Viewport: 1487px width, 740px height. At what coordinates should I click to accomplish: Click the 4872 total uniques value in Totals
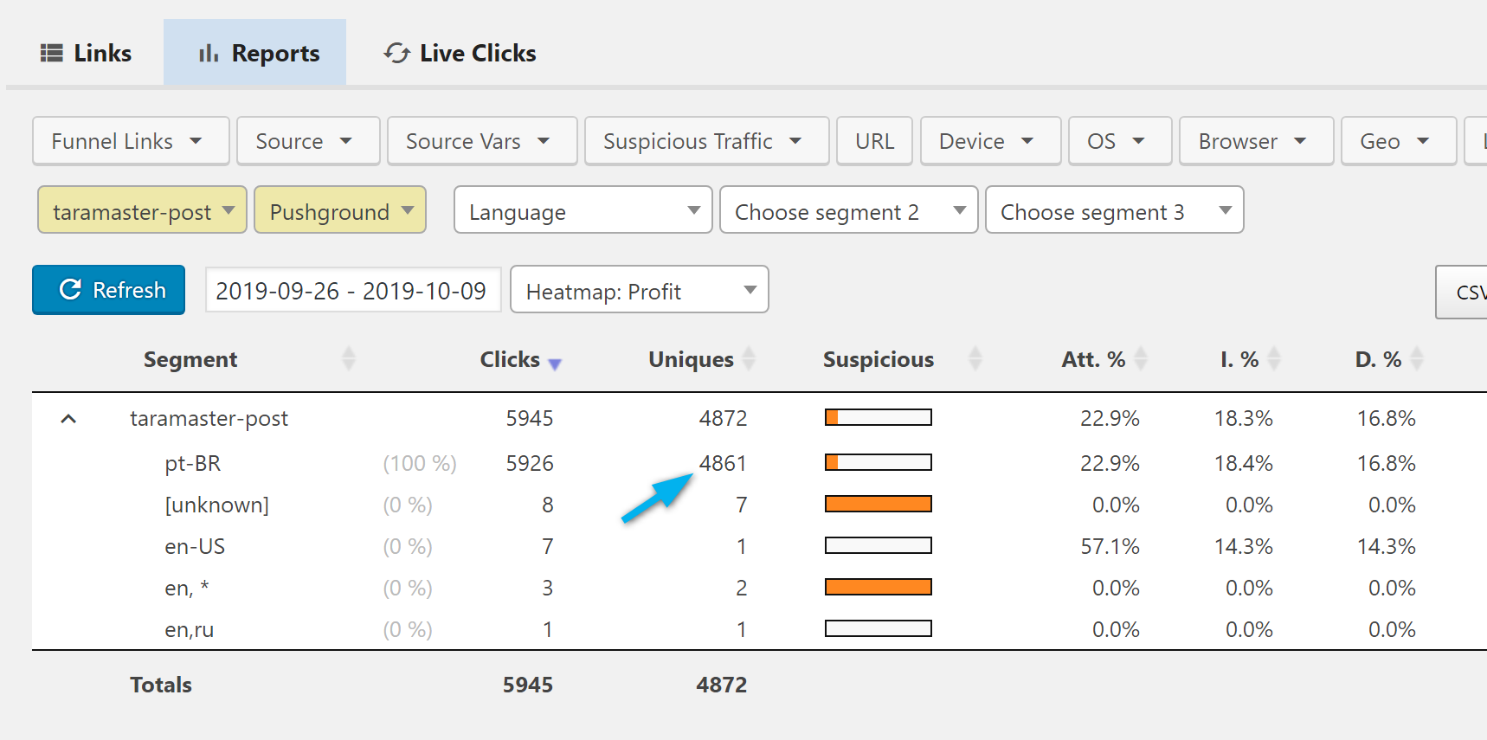[722, 685]
